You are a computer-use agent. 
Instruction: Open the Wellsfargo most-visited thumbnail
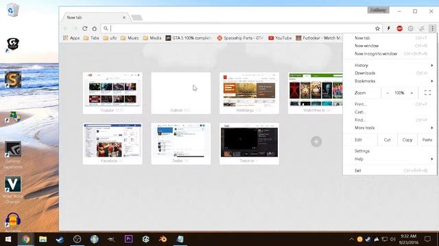click(x=249, y=93)
